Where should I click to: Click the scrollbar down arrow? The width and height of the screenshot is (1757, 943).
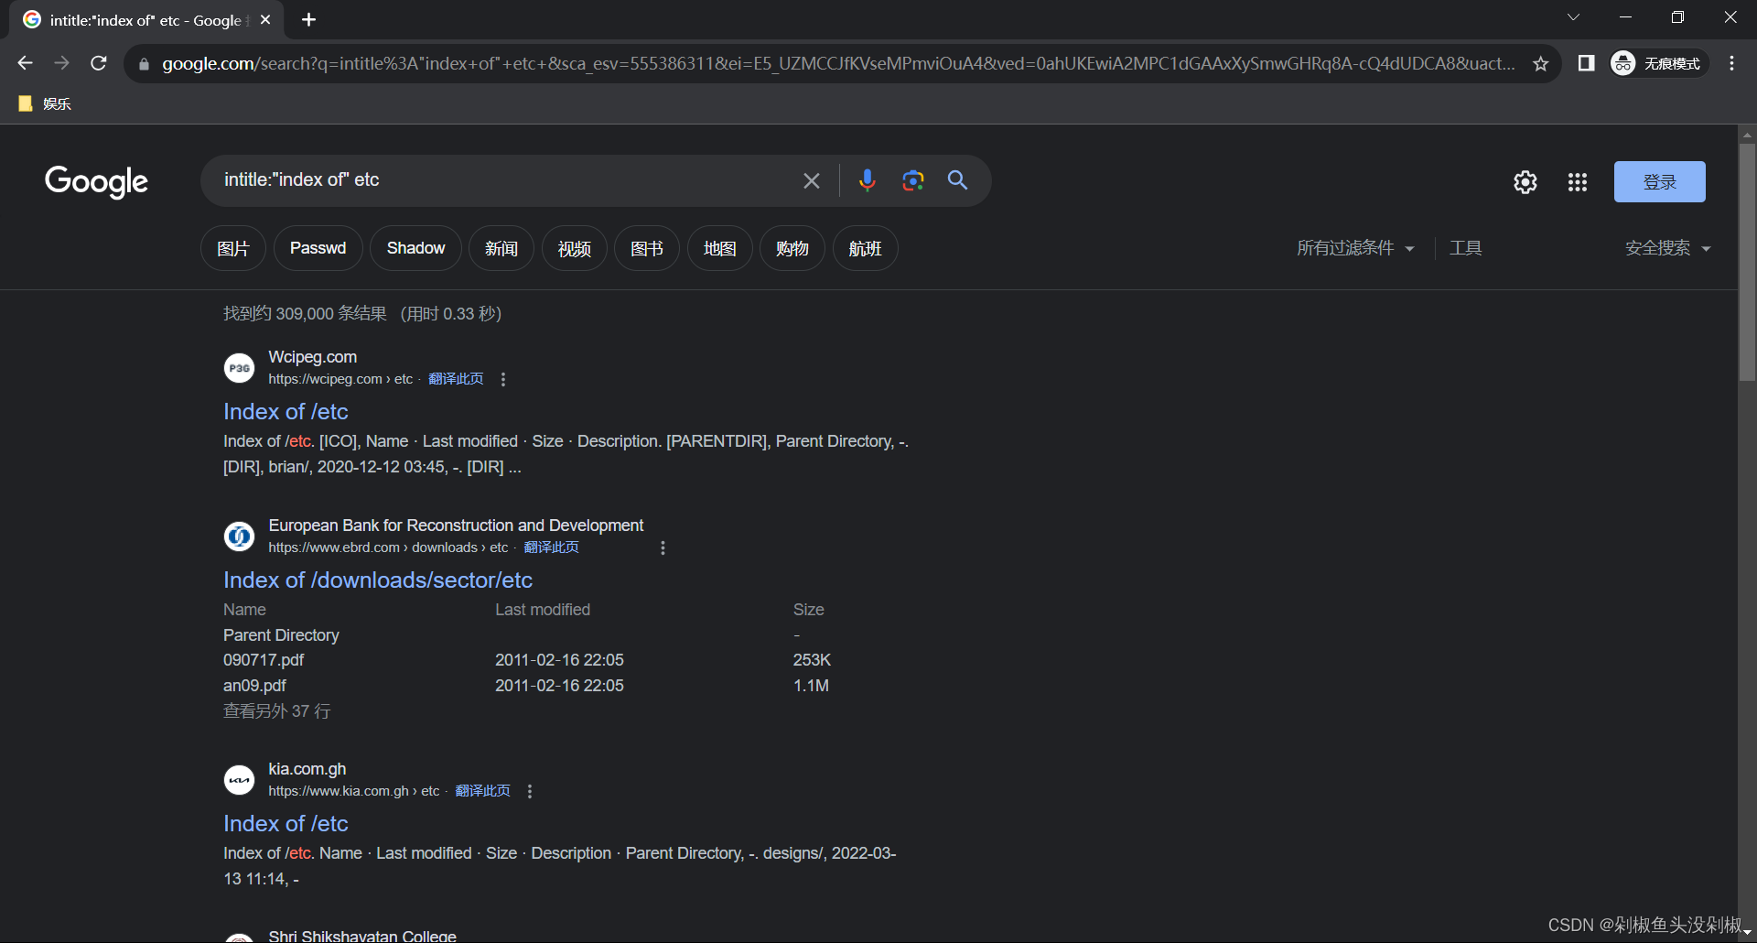click(x=1747, y=932)
